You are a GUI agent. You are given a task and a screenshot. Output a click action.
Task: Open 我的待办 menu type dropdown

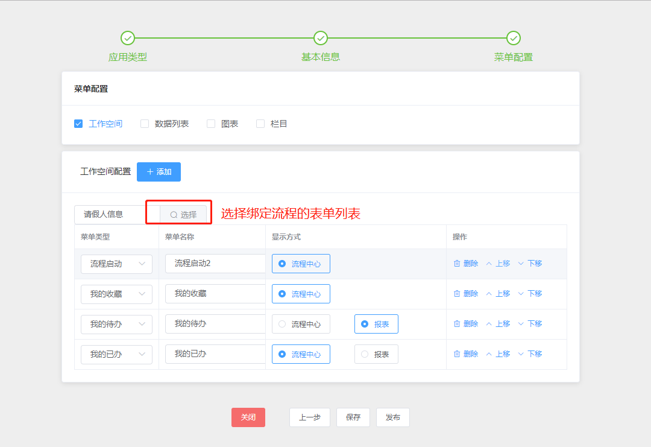tap(116, 324)
